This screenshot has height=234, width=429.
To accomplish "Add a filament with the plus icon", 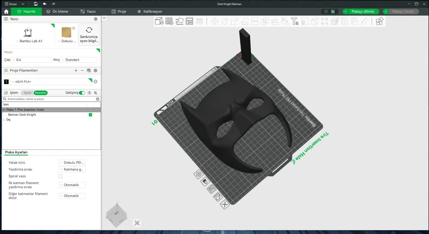I will click(76, 70).
